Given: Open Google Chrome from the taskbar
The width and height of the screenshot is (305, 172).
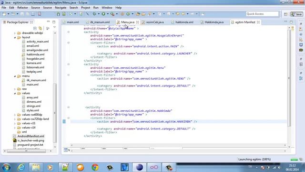Looking at the screenshot, I should coord(95,167).
